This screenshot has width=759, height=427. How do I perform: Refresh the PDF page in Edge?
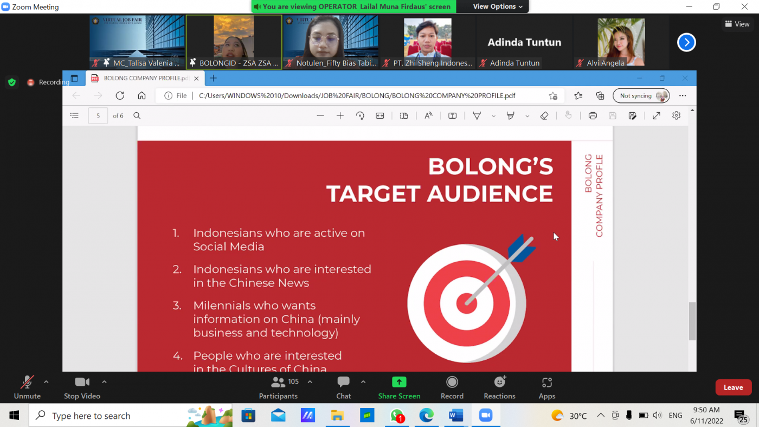tap(120, 95)
